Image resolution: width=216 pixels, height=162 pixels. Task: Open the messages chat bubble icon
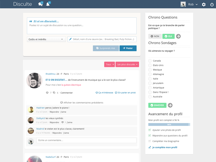pyautogui.click(x=40, y=4)
